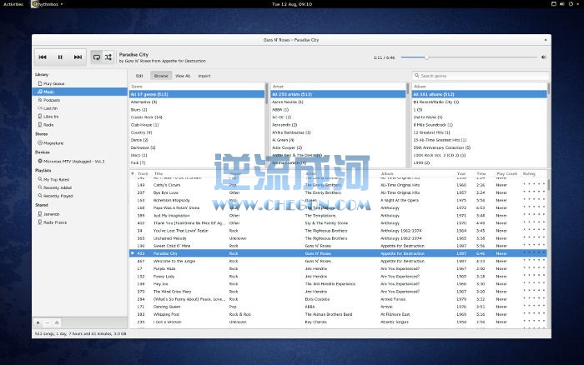Click the eject device button

click(x=57, y=322)
